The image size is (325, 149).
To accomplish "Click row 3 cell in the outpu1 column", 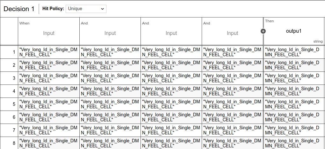I will 294,78.
